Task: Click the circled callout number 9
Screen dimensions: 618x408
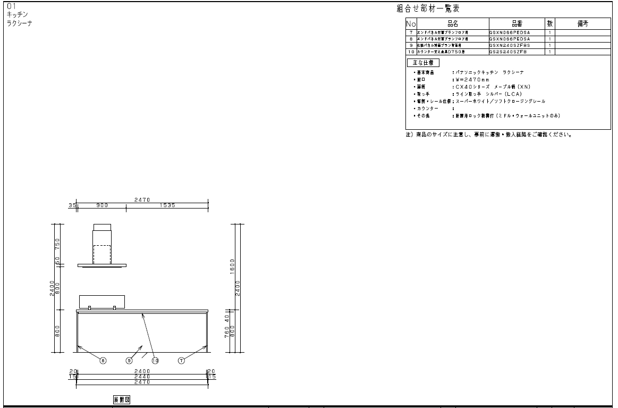Action: 129,360
